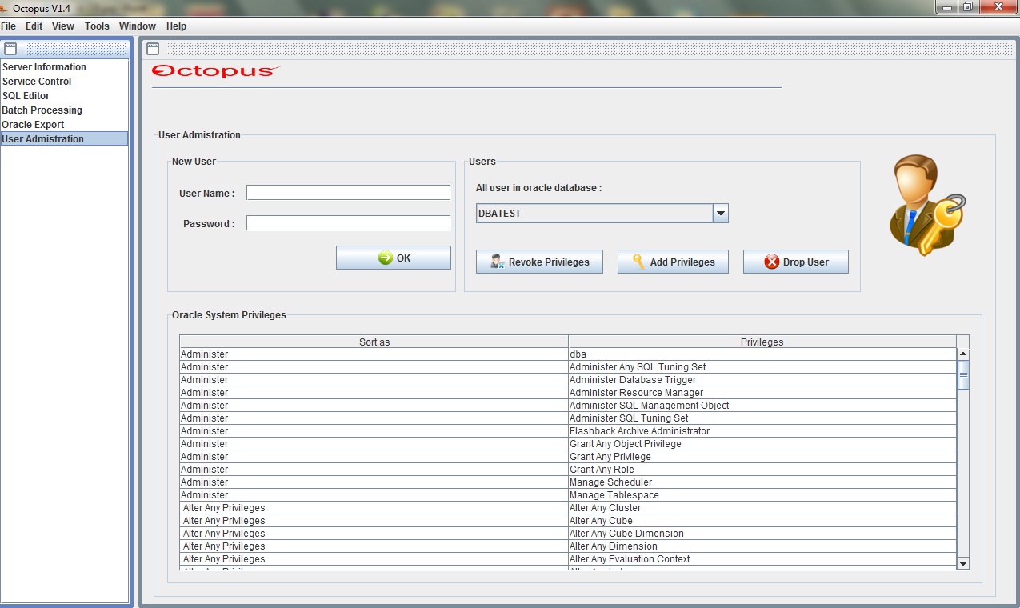Viewport: 1020px width, 608px height.
Task: Select 'Flashback Archive Administrator' privilege
Action: (568, 431)
